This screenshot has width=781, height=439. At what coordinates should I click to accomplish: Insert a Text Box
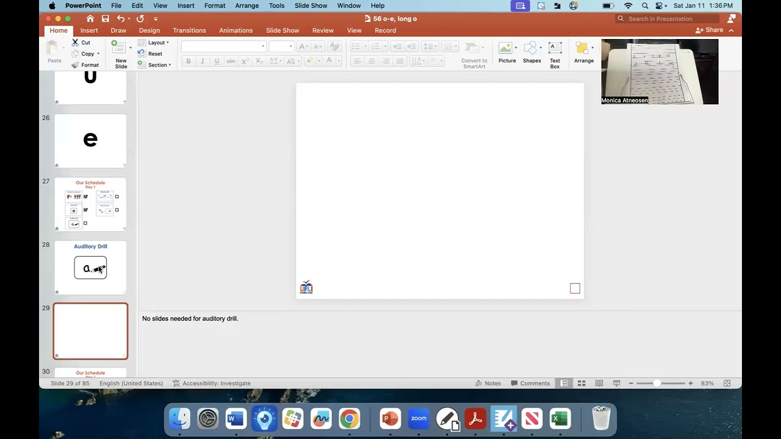pos(555,55)
